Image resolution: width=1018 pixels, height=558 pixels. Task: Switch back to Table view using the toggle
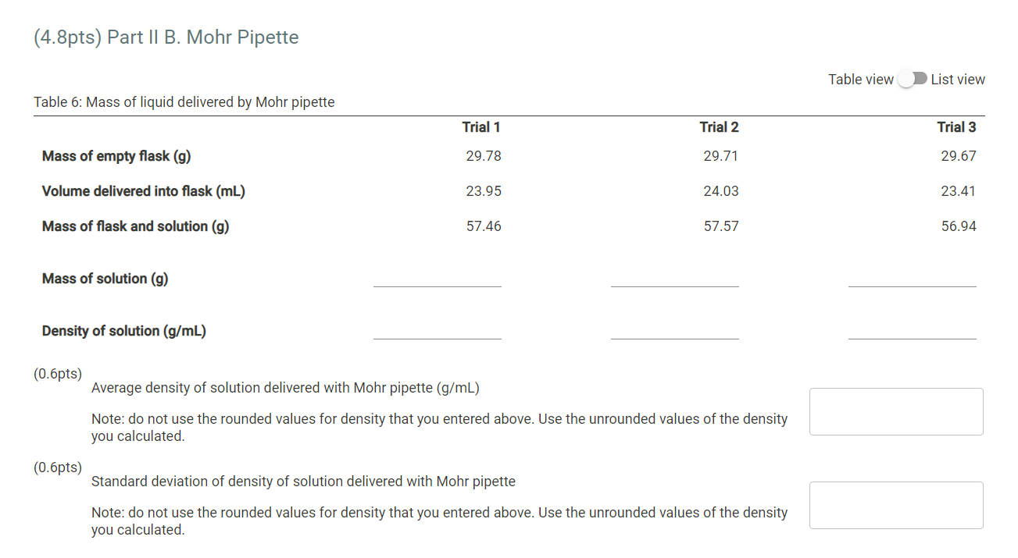[x=913, y=79]
